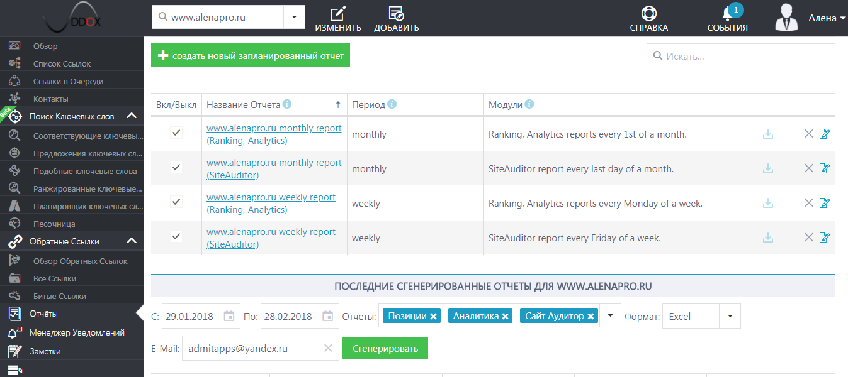848x377 pixels.
Task: Click the Добавить add project icon
Action: click(396, 14)
